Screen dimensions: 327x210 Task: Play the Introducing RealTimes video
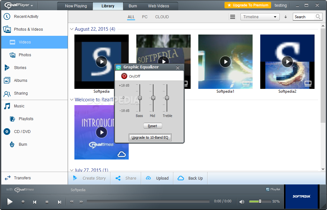click(x=101, y=132)
